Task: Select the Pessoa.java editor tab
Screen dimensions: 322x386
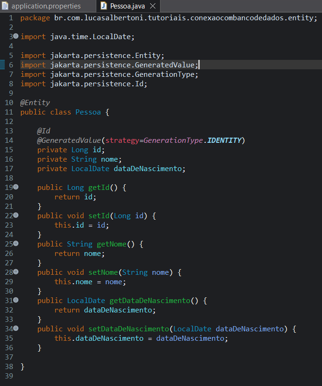Action: [x=127, y=6]
